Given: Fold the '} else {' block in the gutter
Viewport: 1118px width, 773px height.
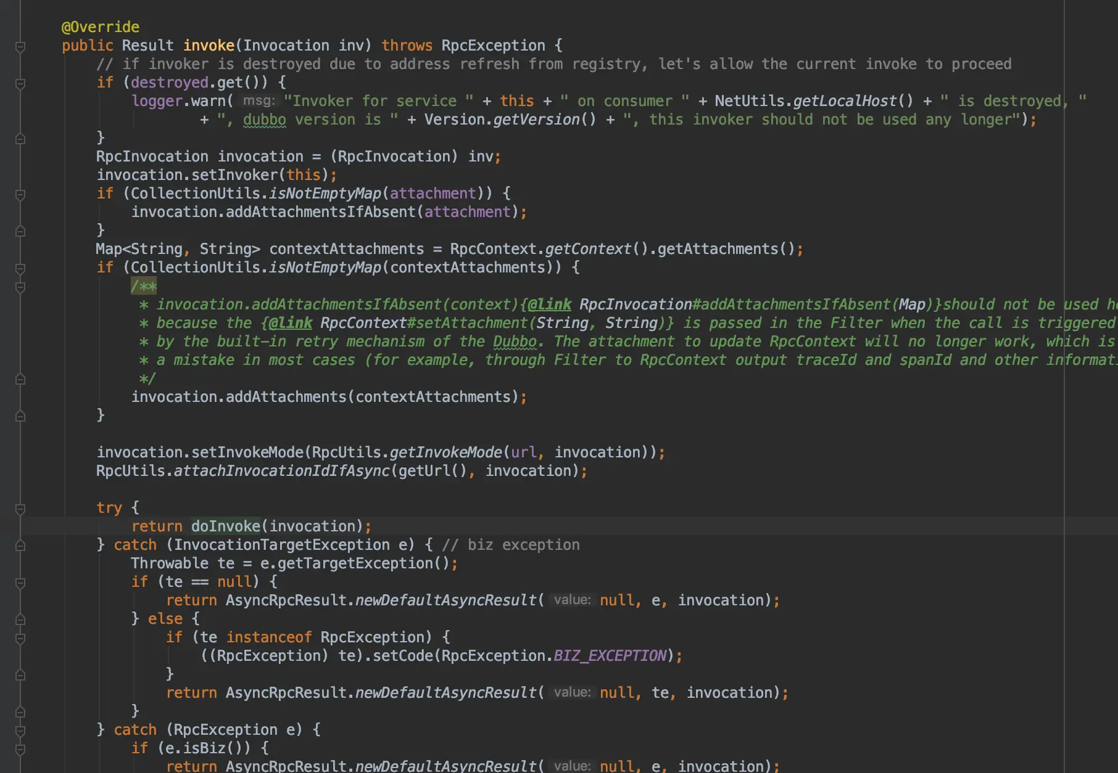Looking at the screenshot, I should coord(20,620).
